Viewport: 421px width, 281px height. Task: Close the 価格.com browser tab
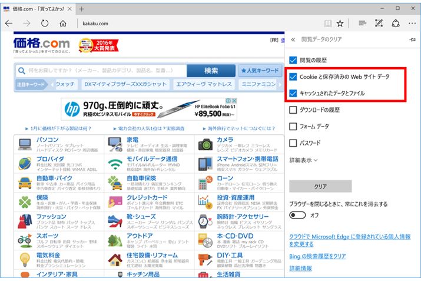69,9
